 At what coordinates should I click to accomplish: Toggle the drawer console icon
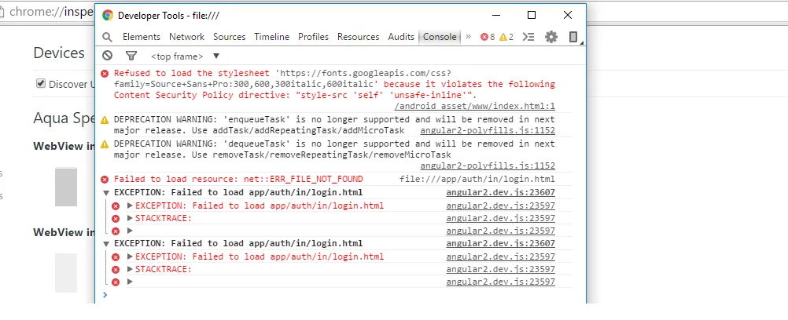tap(528, 37)
